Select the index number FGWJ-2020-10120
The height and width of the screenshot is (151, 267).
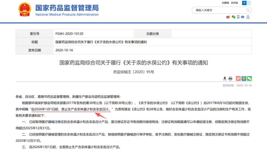pos(69,34)
